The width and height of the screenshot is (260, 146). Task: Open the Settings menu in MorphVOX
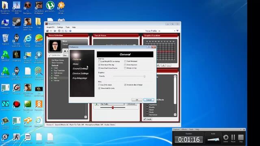tap(60, 27)
